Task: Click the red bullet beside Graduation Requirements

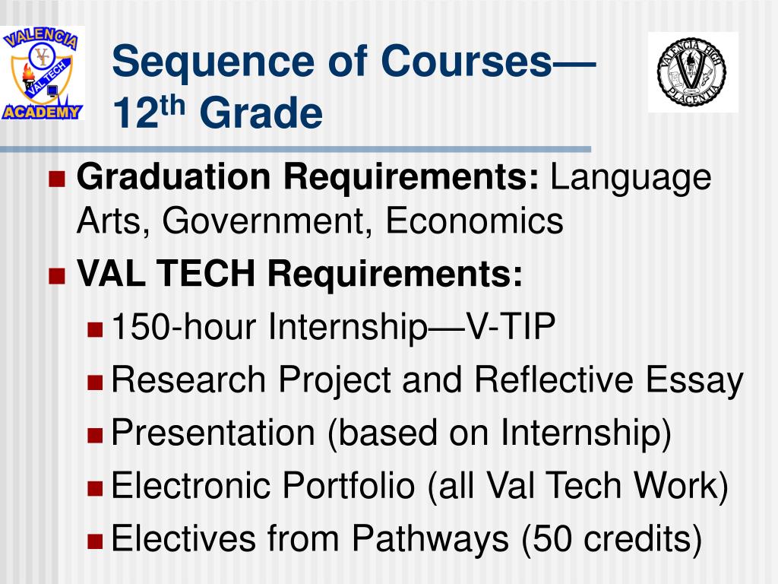Action: (57, 178)
